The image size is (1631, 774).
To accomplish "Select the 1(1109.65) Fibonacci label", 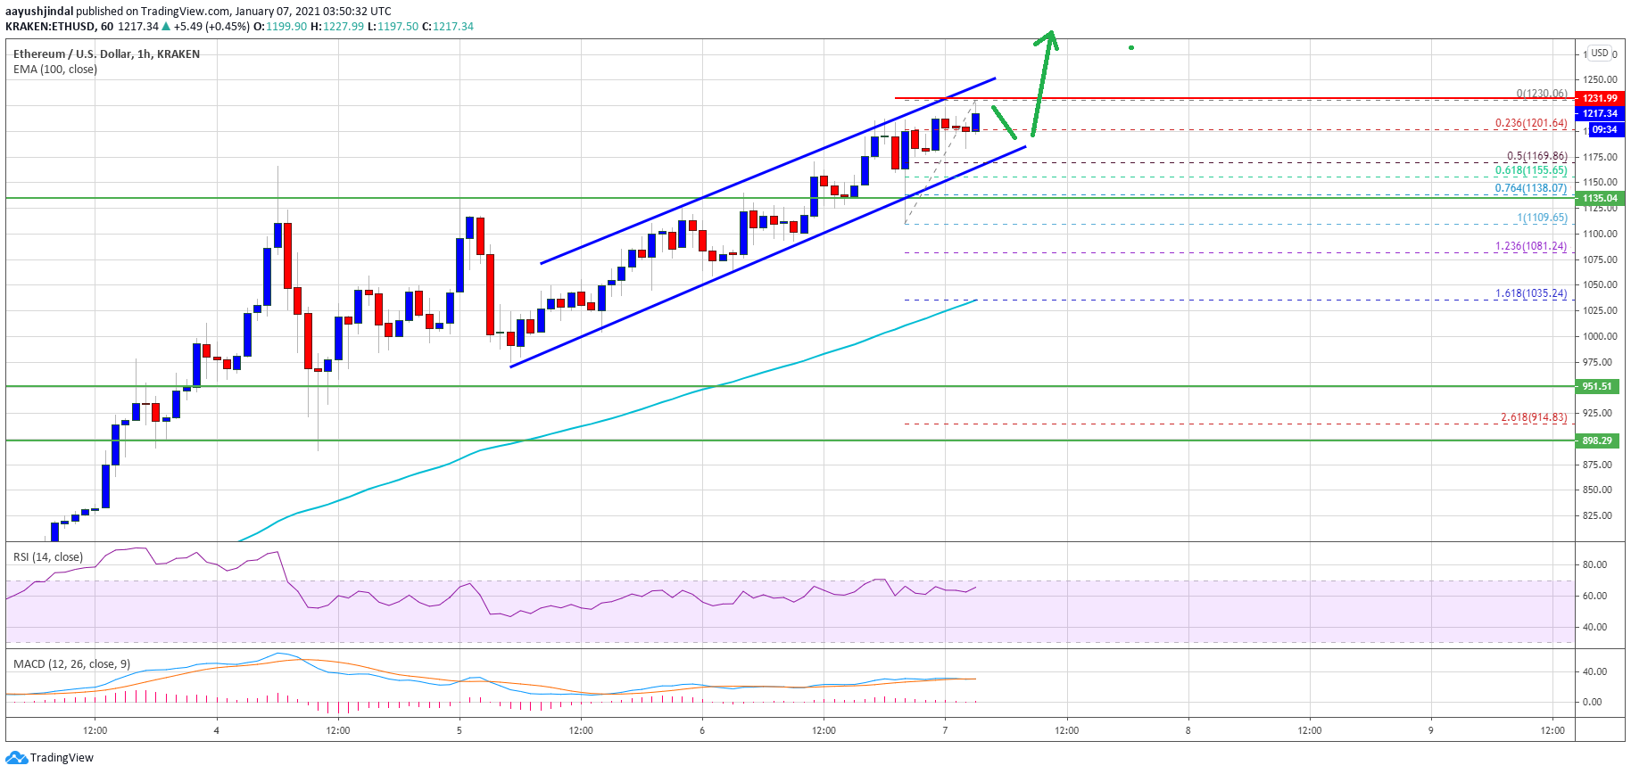I will pos(1542,218).
